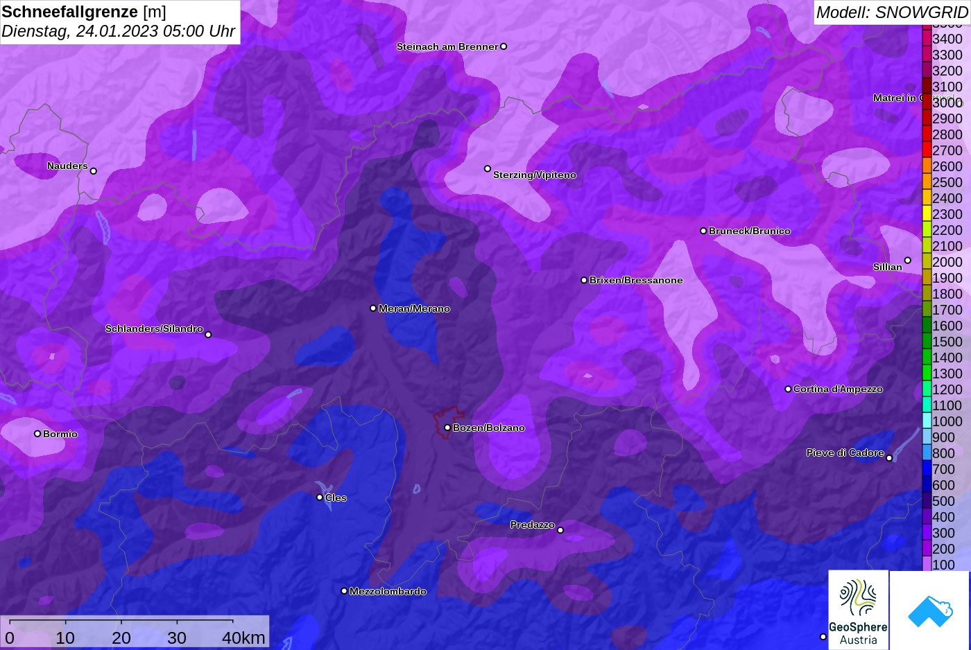Click the Sterzing/Vipiteno marker dot
This screenshot has width=971, height=650.
click(488, 168)
